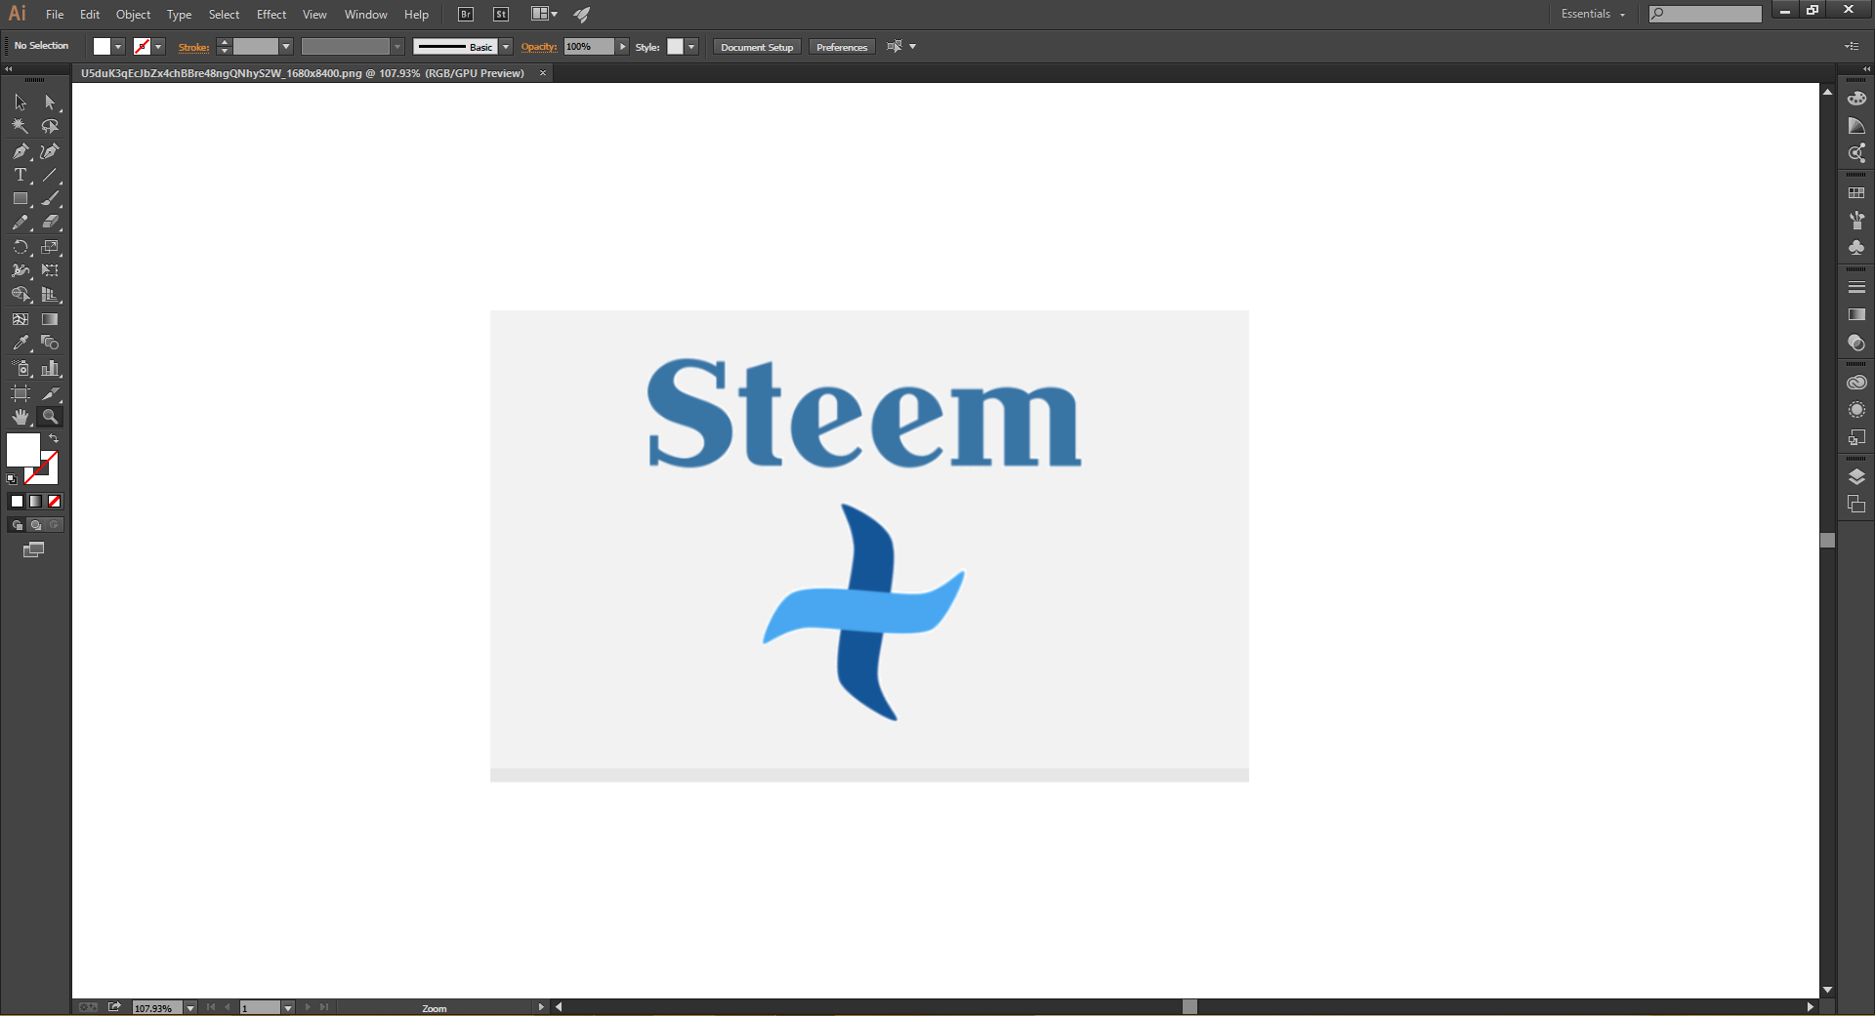Select the Column Graph tool
This screenshot has height=1016, width=1875.
point(50,368)
